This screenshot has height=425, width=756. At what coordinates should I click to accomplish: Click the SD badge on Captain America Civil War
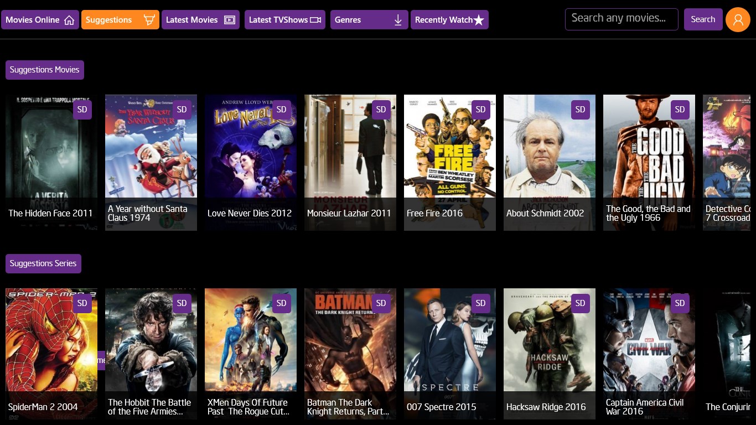tap(680, 303)
